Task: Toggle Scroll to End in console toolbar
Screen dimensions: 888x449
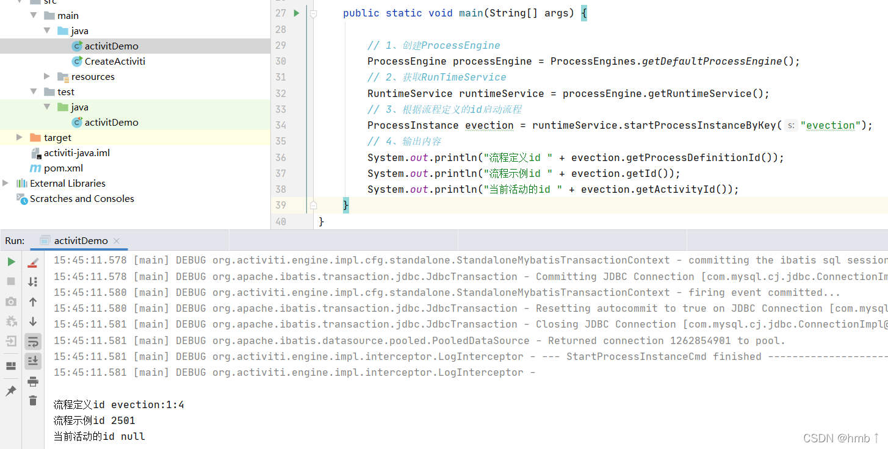Action: click(x=33, y=361)
